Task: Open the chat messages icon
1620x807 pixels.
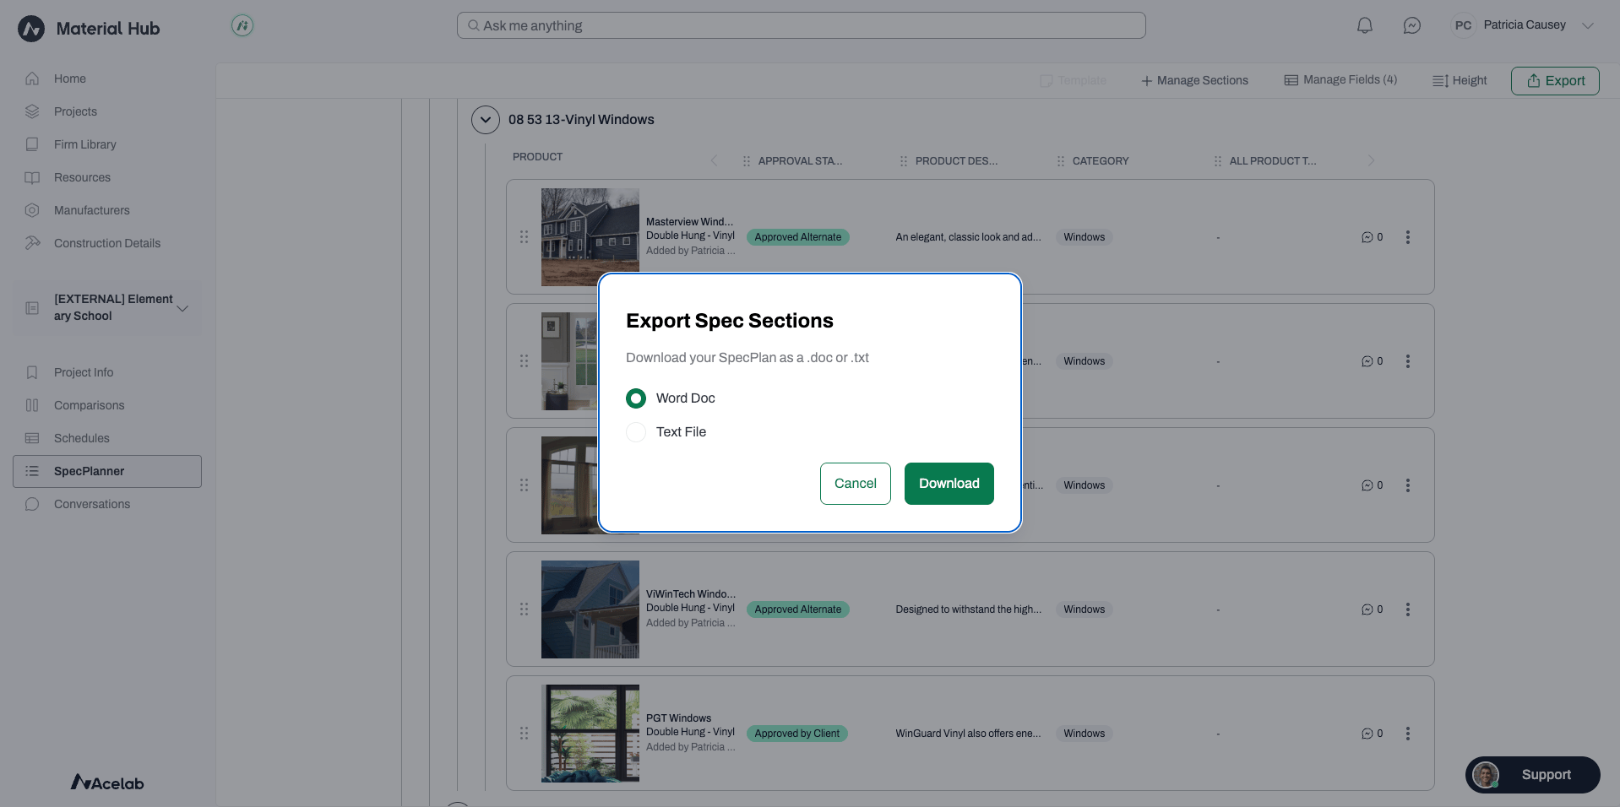Action: tap(1411, 25)
